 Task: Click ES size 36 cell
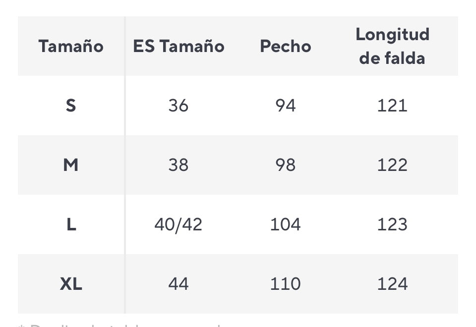click(178, 106)
